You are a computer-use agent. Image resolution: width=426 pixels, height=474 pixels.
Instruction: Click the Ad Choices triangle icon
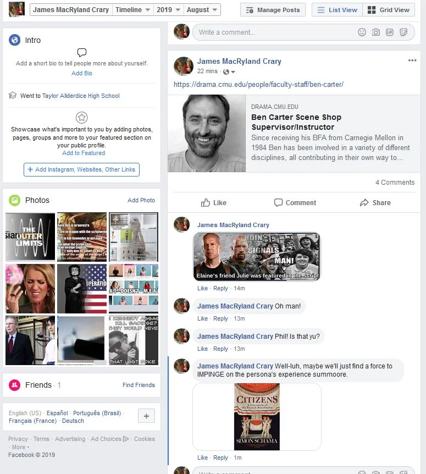pos(126,439)
